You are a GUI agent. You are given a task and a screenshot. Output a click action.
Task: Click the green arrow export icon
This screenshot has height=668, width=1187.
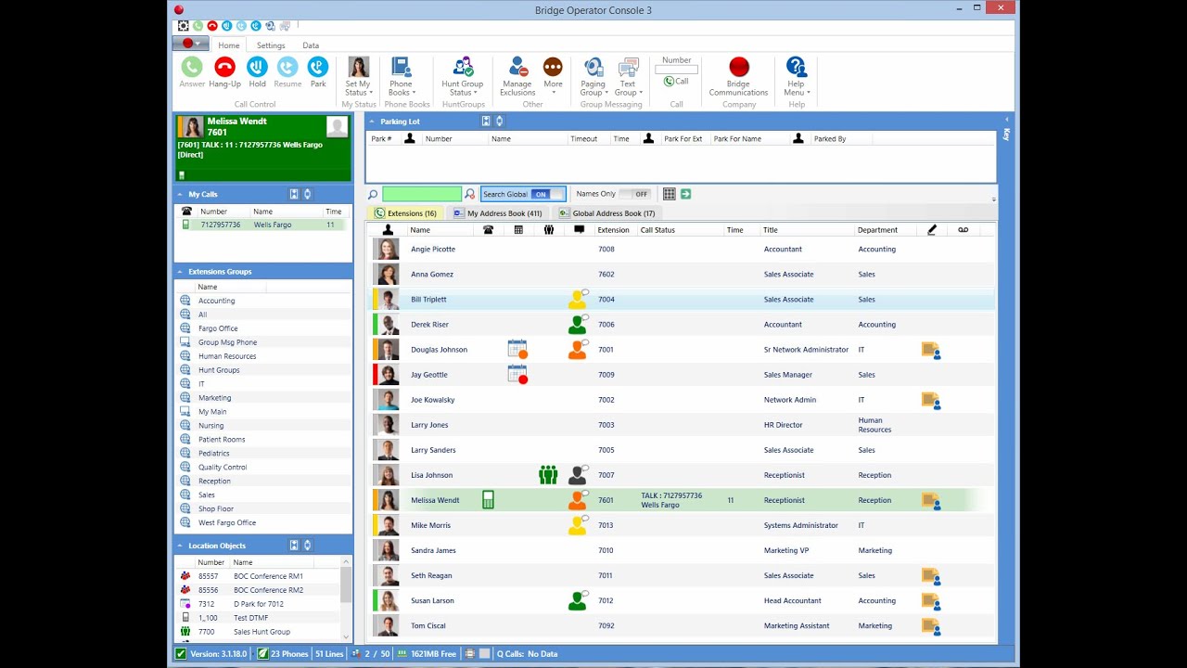click(685, 194)
